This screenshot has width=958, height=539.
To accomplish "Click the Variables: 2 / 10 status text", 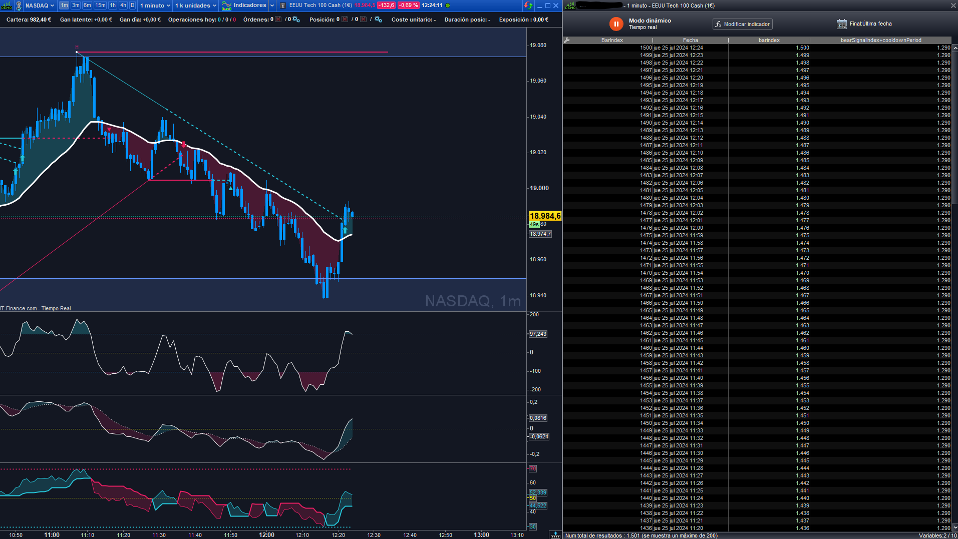I will (x=937, y=535).
